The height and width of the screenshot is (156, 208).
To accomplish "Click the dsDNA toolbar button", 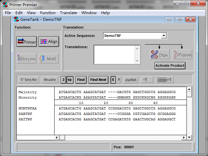I will tap(131, 80).
